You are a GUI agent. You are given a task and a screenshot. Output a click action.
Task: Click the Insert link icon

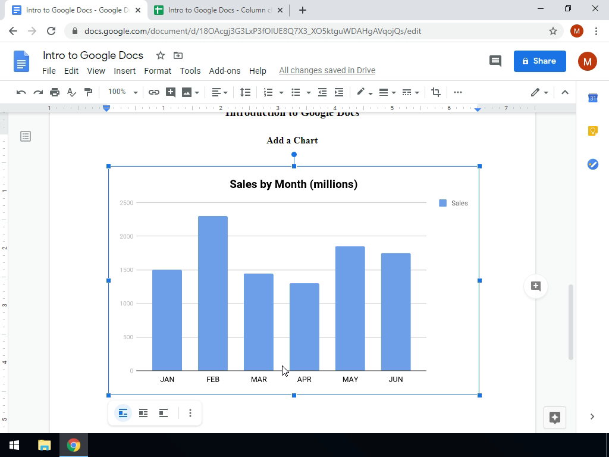coord(153,92)
